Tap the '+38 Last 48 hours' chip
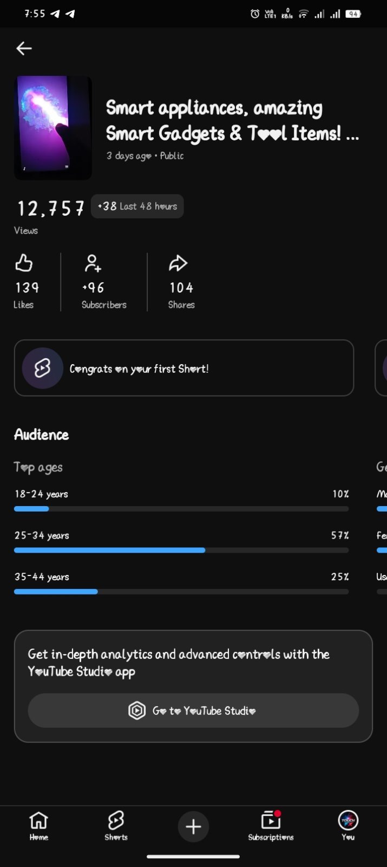This screenshot has width=387, height=867. click(137, 206)
